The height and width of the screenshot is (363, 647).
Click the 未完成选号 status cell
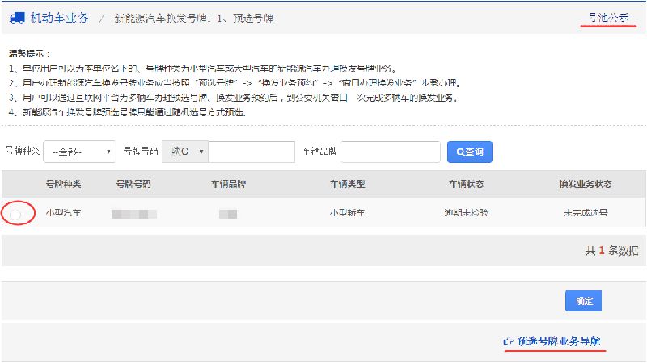point(585,213)
